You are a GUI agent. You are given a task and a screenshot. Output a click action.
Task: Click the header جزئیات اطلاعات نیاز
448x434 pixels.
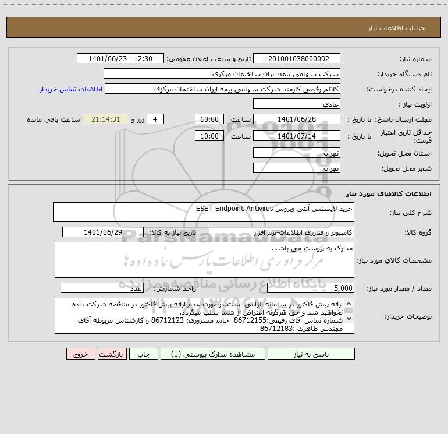(397, 28)
